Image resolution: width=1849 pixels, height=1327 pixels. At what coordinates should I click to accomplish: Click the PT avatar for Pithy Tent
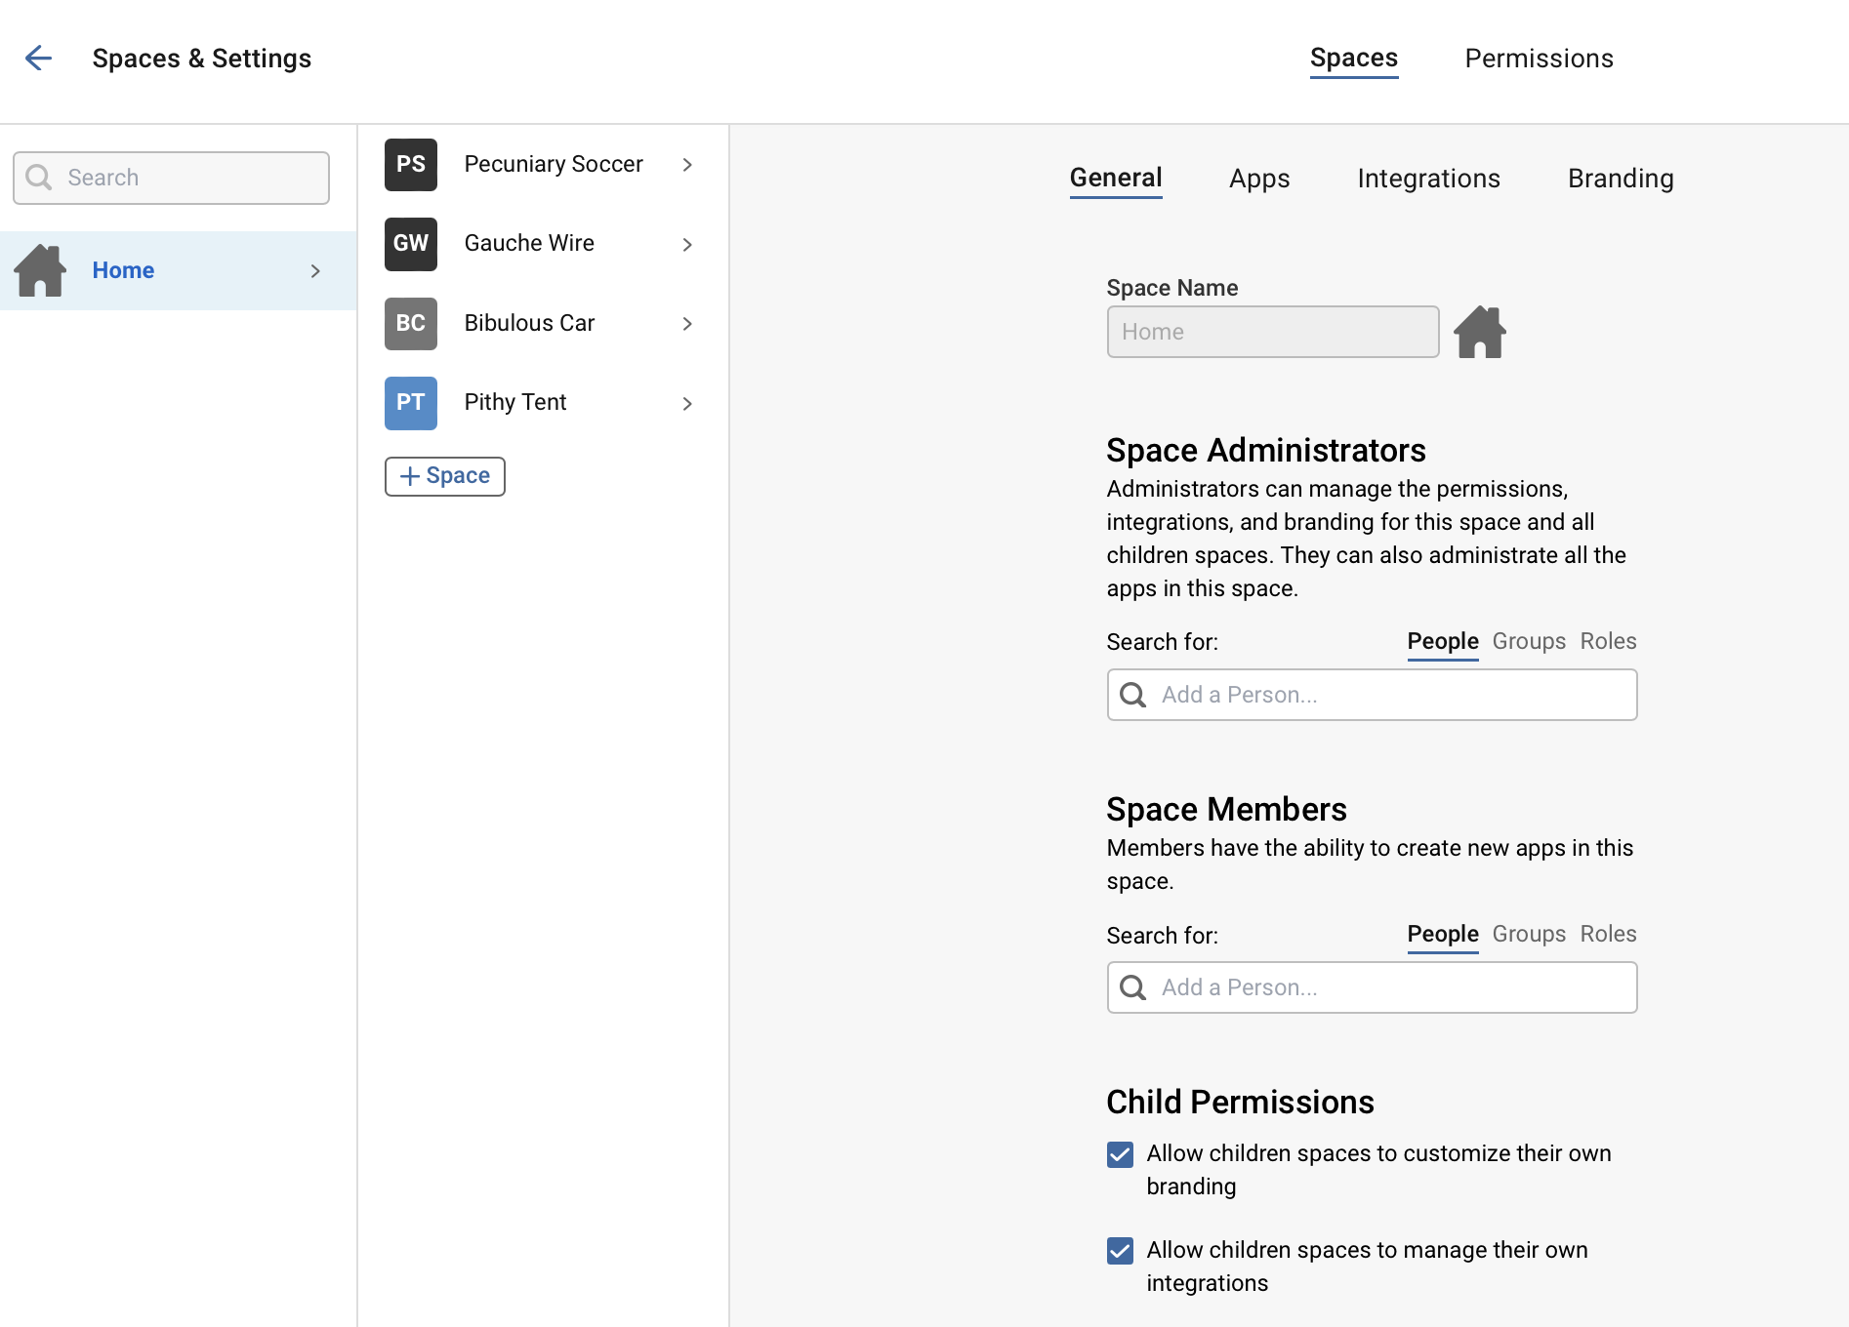click(x=410, y=403)
